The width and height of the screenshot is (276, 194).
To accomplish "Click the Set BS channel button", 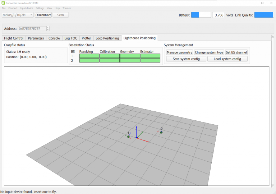I will click(236, 52).
